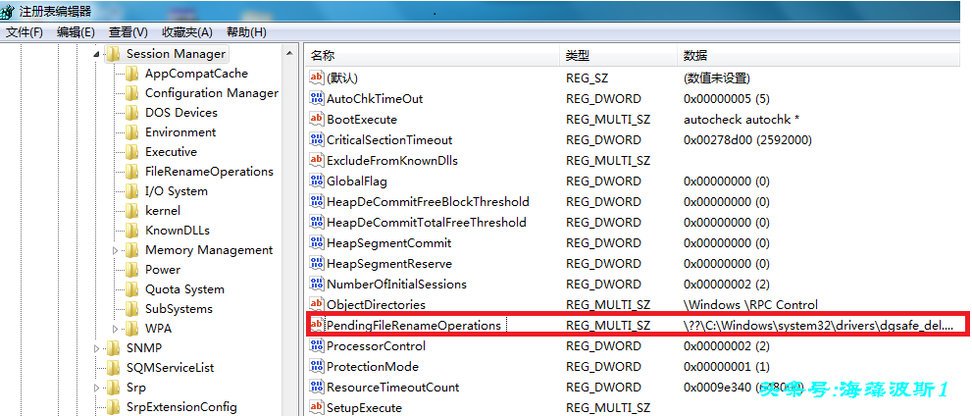Select the FileRenameOperations key
Screen dimensions: 972x416
click(209, 172)
